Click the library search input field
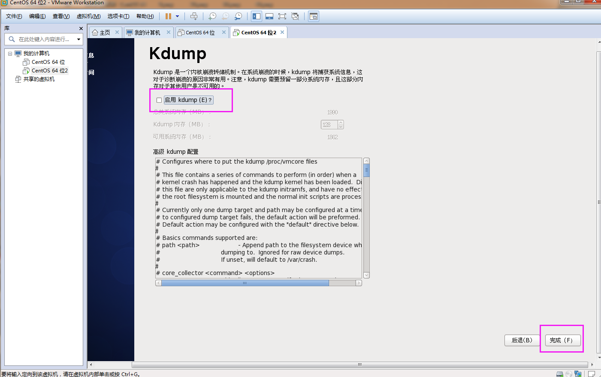 (44, 39)
